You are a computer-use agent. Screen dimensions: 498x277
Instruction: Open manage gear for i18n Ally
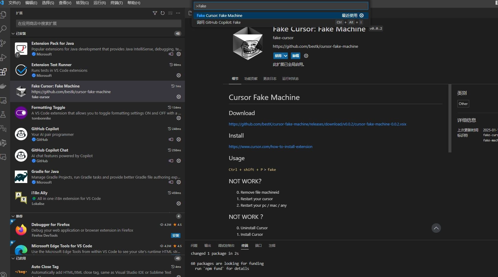point(179,203)
